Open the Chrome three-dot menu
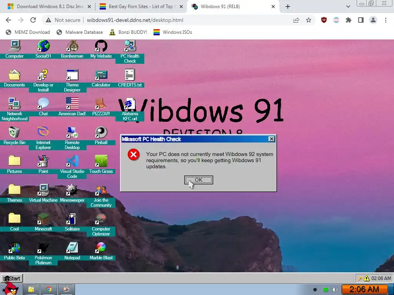This screenshot has height=295, width=394. (386, 20)
